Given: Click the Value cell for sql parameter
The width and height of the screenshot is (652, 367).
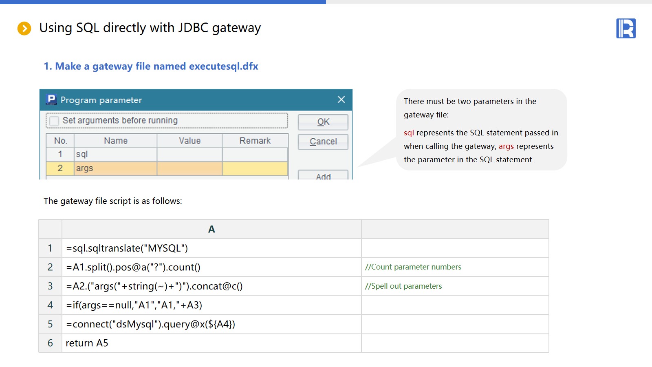Looking at the screenshot, I should 189,155.
